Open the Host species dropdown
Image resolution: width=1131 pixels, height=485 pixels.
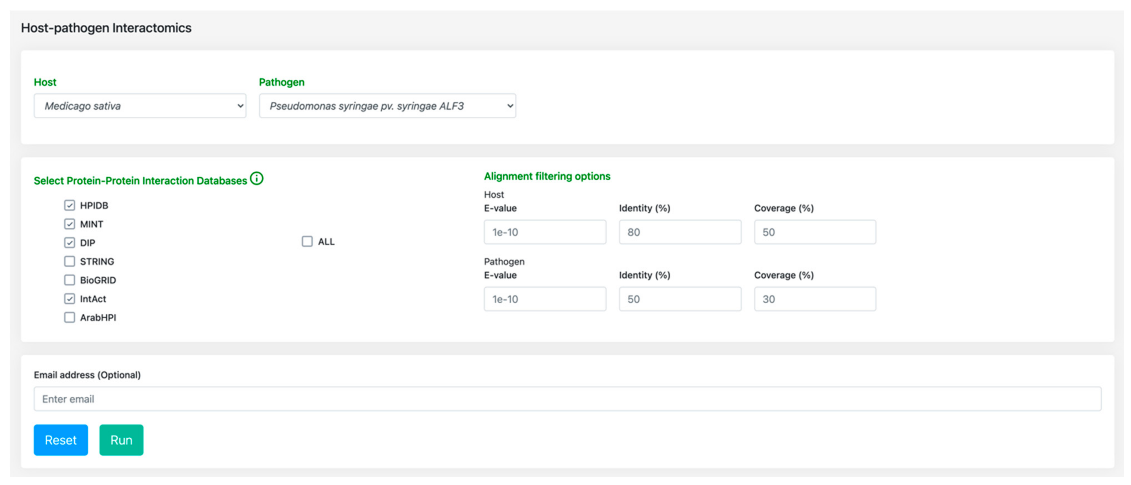(140, 106)
